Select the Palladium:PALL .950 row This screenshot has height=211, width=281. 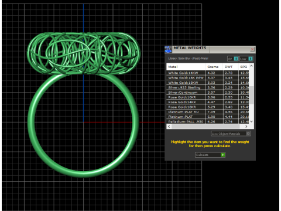tap(208, 121)
